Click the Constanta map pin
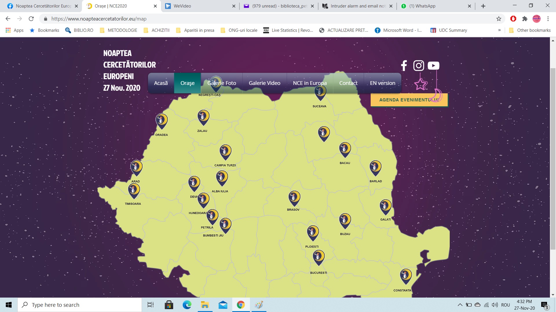The image size is (556, 312). click(405, 275)
